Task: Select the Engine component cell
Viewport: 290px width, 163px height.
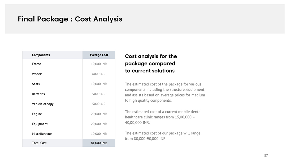Action: point(37,114)
